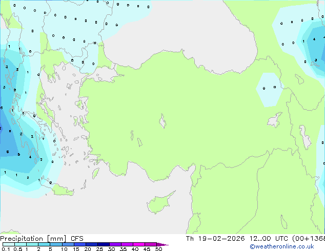Choose the 20–25 mm legend color swatch

point(91,244)
